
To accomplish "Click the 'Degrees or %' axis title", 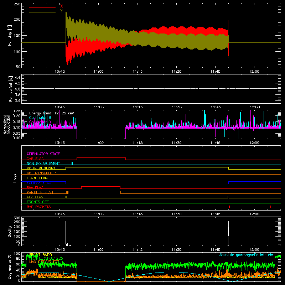I will coord(10,267).
